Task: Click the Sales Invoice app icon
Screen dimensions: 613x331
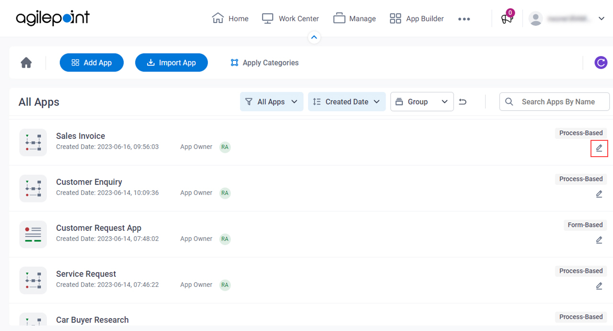Action: 33,142
